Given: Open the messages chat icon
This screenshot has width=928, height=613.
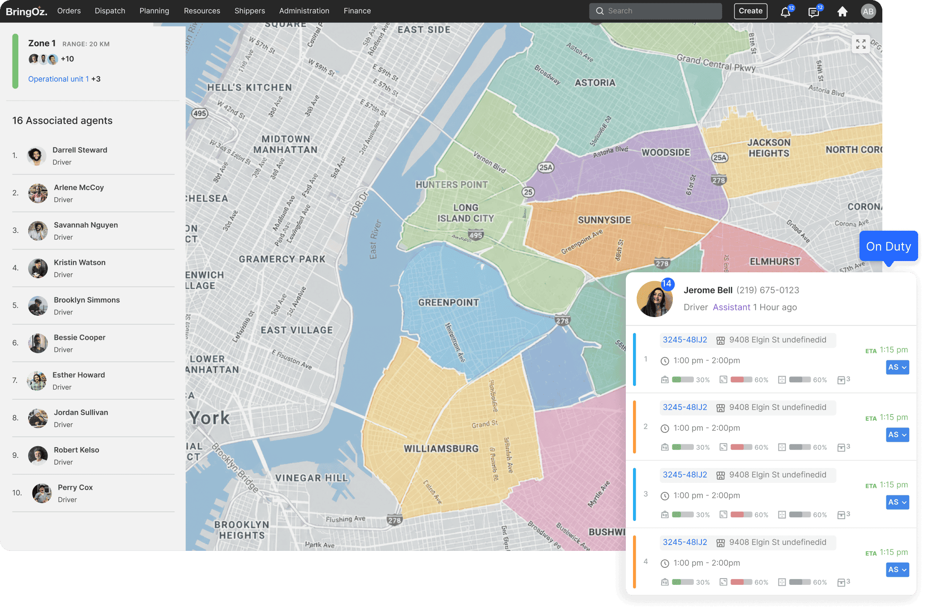Looking at the screenshot, I should pyautogui.click(x=814, y=11).
